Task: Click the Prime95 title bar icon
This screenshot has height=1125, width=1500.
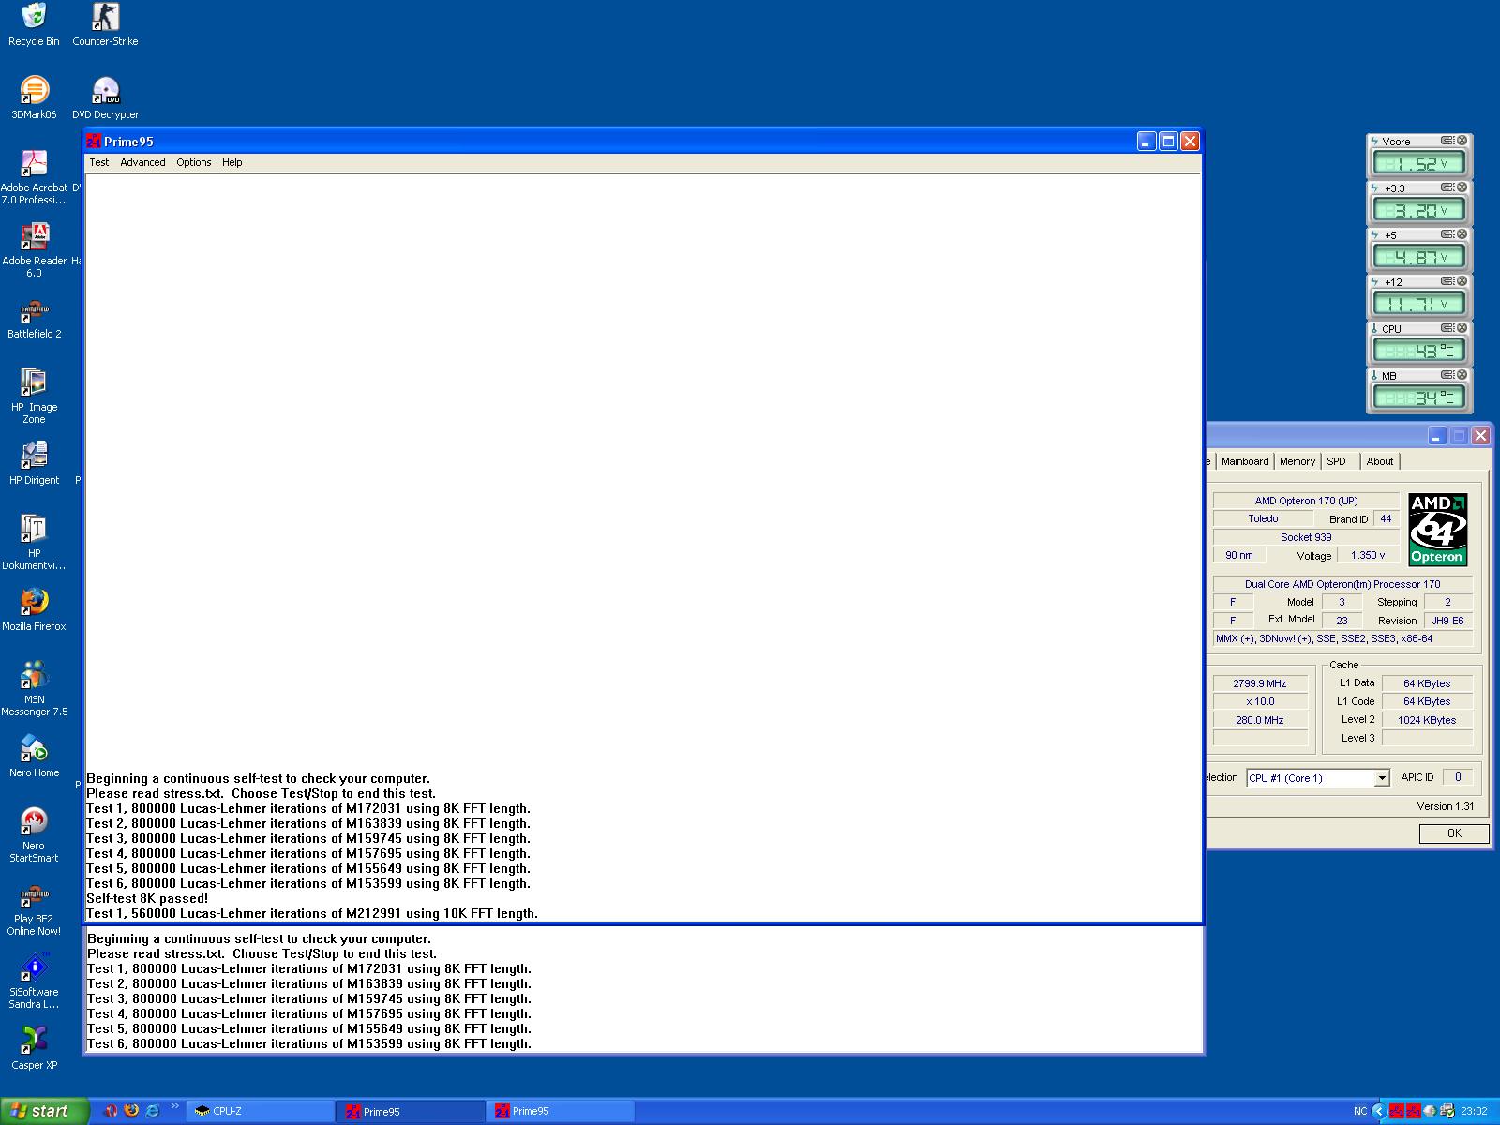Action: (x=94, y=142)
